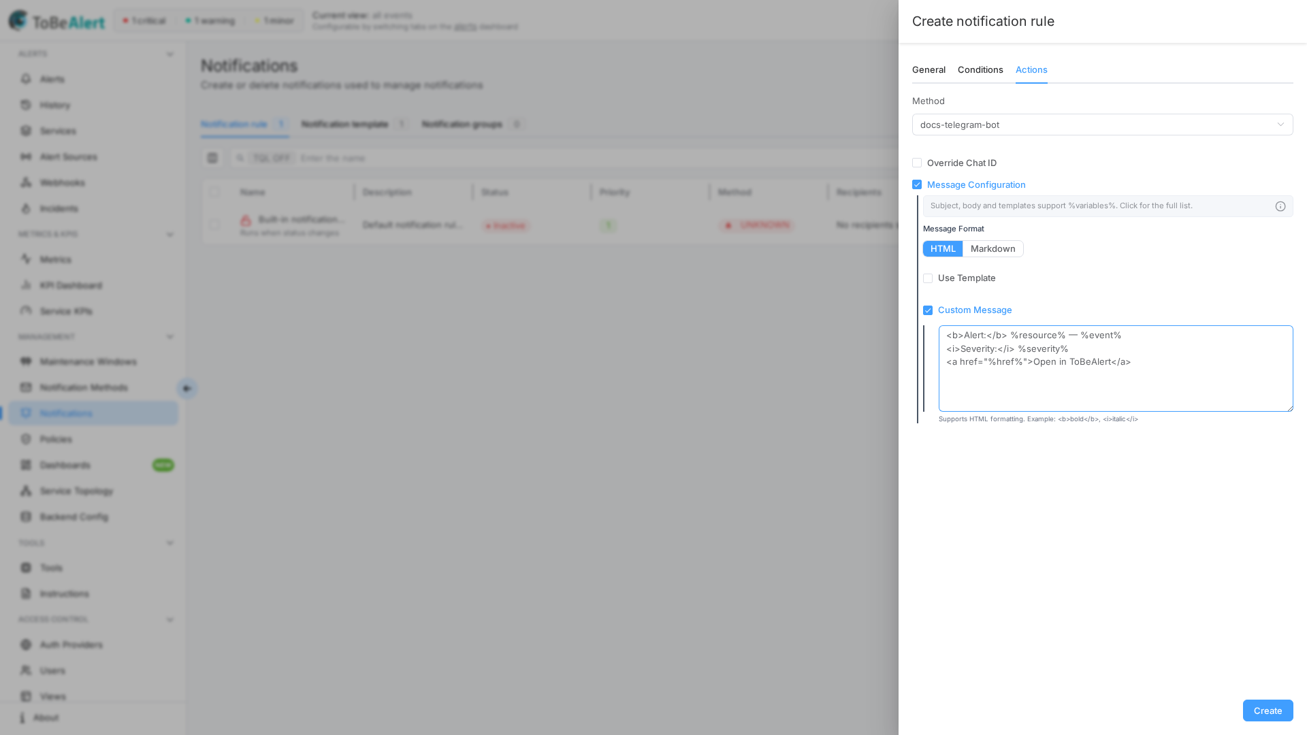The image size is (1307, 735).
Task: Select the Webhooks icon in sidebar
Action: click(26, 182)
